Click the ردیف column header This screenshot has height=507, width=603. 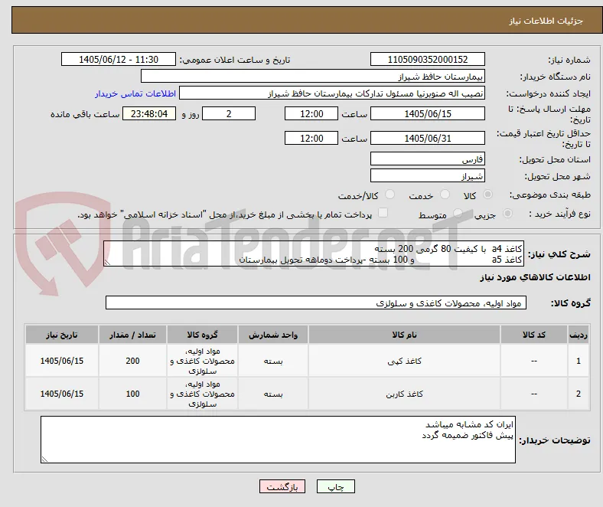(x=579, y=335)
